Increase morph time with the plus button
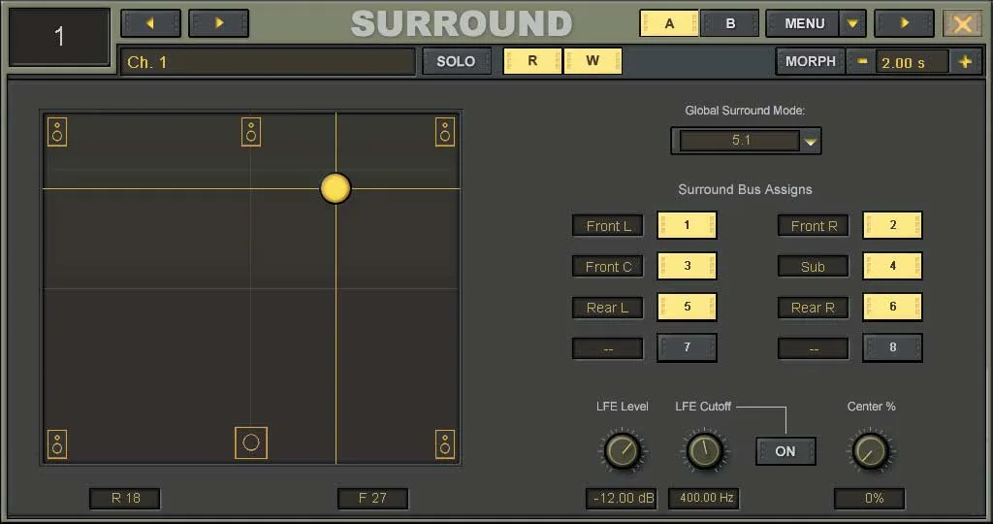Screen dimensions: 993x524 [965, 61]
